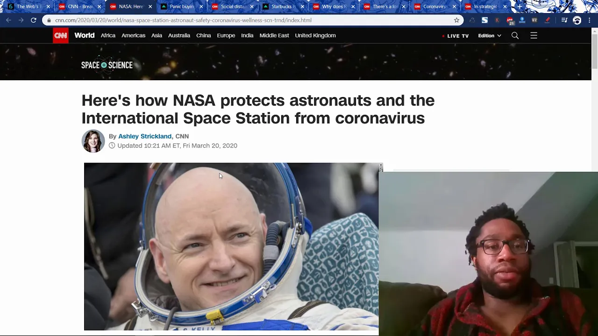Image resolution: width=598 pixels, height=336 pixels.
Task: Close the 'Social distan' tab
Action: [252, 7]
